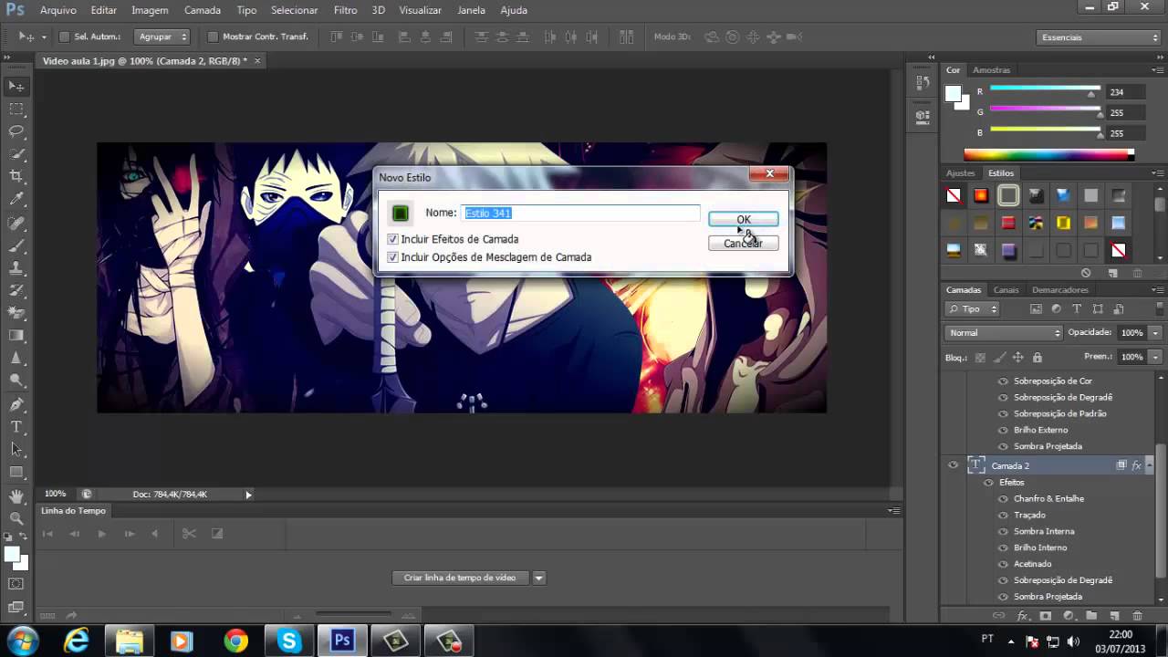Switch to the Amostras tab
1168x657 pixels.
[x=991, y=70]
